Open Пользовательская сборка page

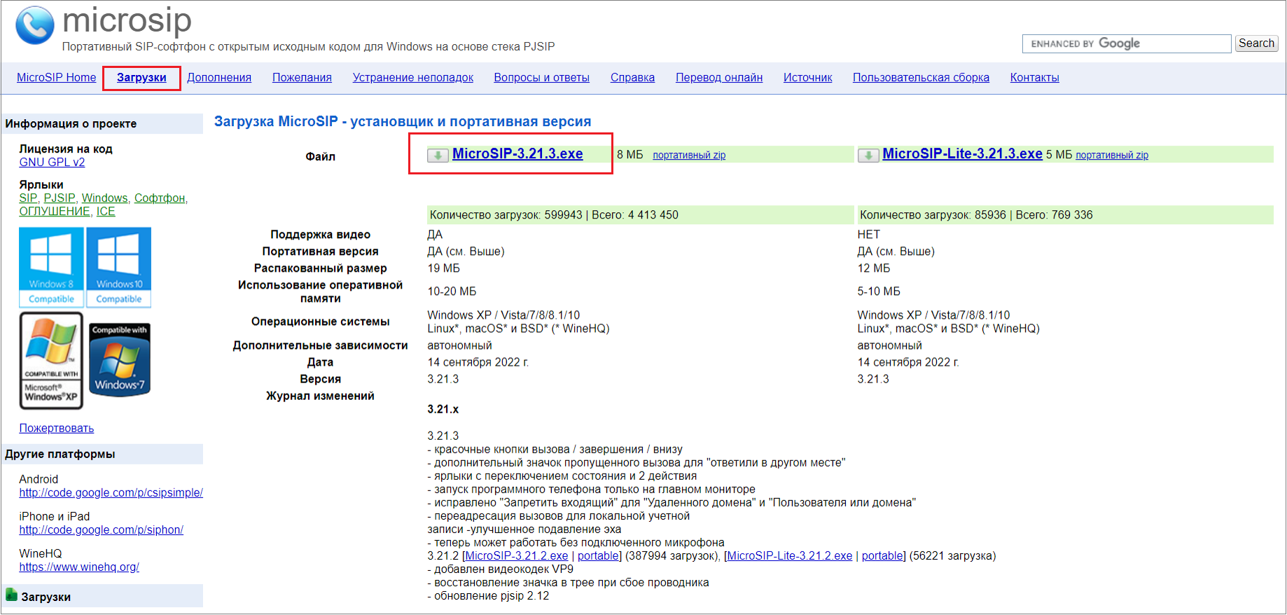coord(921,78)
